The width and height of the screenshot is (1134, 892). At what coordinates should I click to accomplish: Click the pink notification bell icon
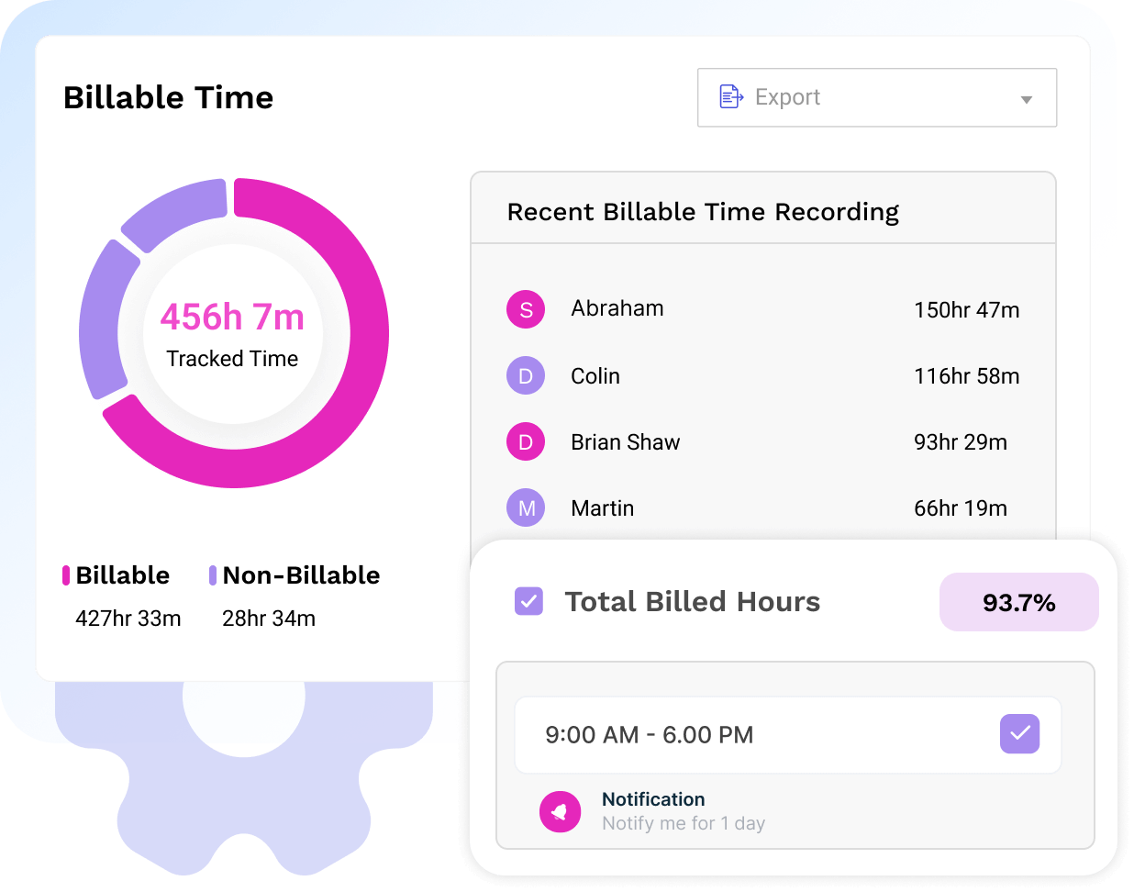point(560,812)
